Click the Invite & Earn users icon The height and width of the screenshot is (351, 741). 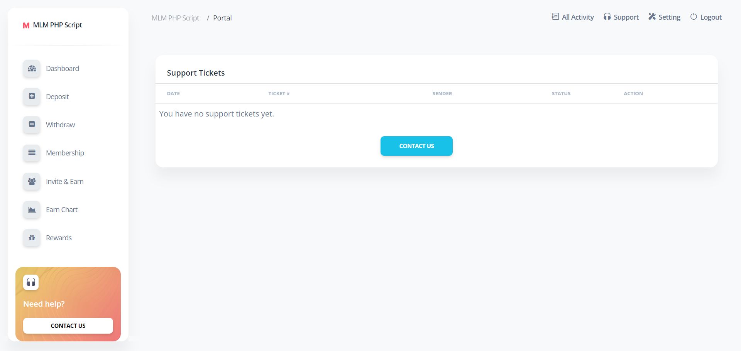(32, 181)
